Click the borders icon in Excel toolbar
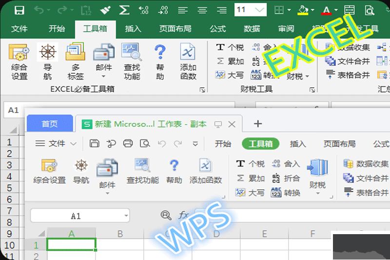 point(279,10)
